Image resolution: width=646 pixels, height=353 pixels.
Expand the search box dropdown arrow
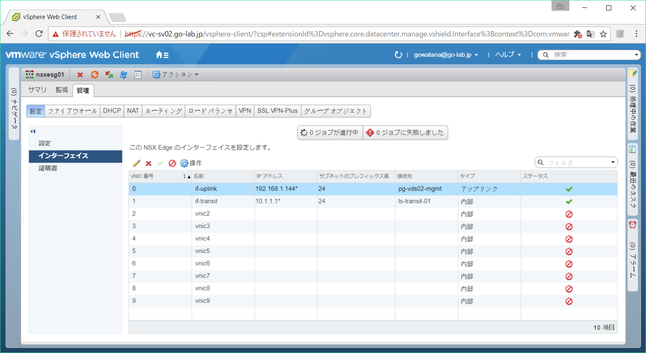click(x=636, y=55)
